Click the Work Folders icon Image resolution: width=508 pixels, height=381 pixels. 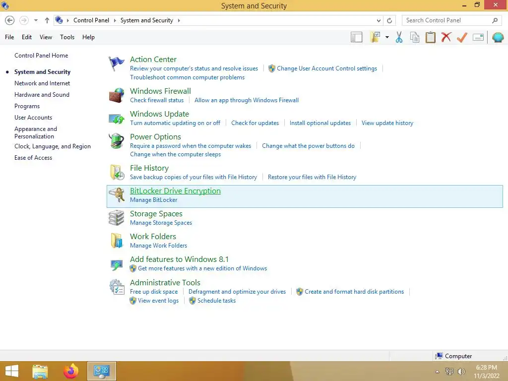(x=117, y=241)
